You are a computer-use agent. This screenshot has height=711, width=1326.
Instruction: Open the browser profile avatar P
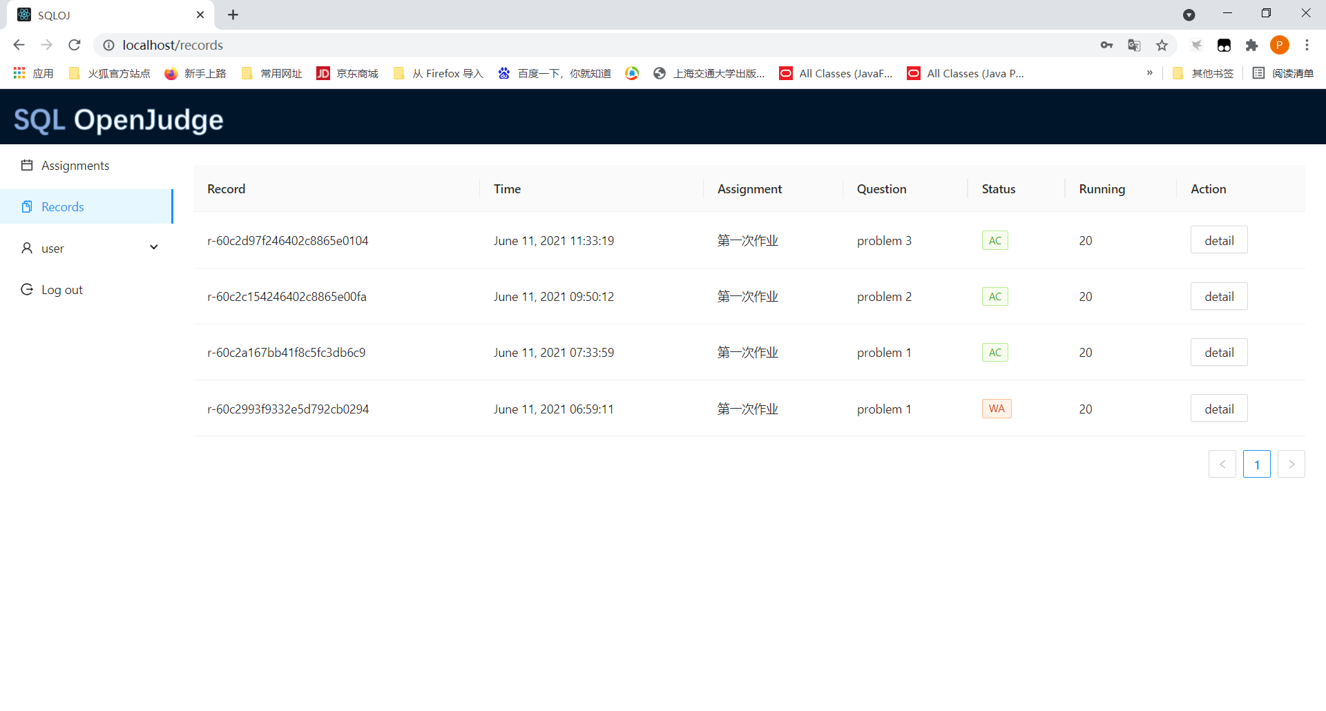(1280, 45)
